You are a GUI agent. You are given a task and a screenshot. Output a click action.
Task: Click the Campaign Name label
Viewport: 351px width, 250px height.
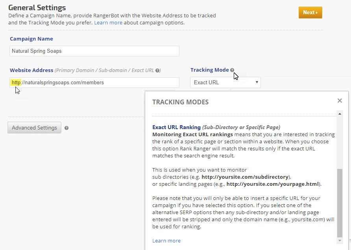(31, 39)
